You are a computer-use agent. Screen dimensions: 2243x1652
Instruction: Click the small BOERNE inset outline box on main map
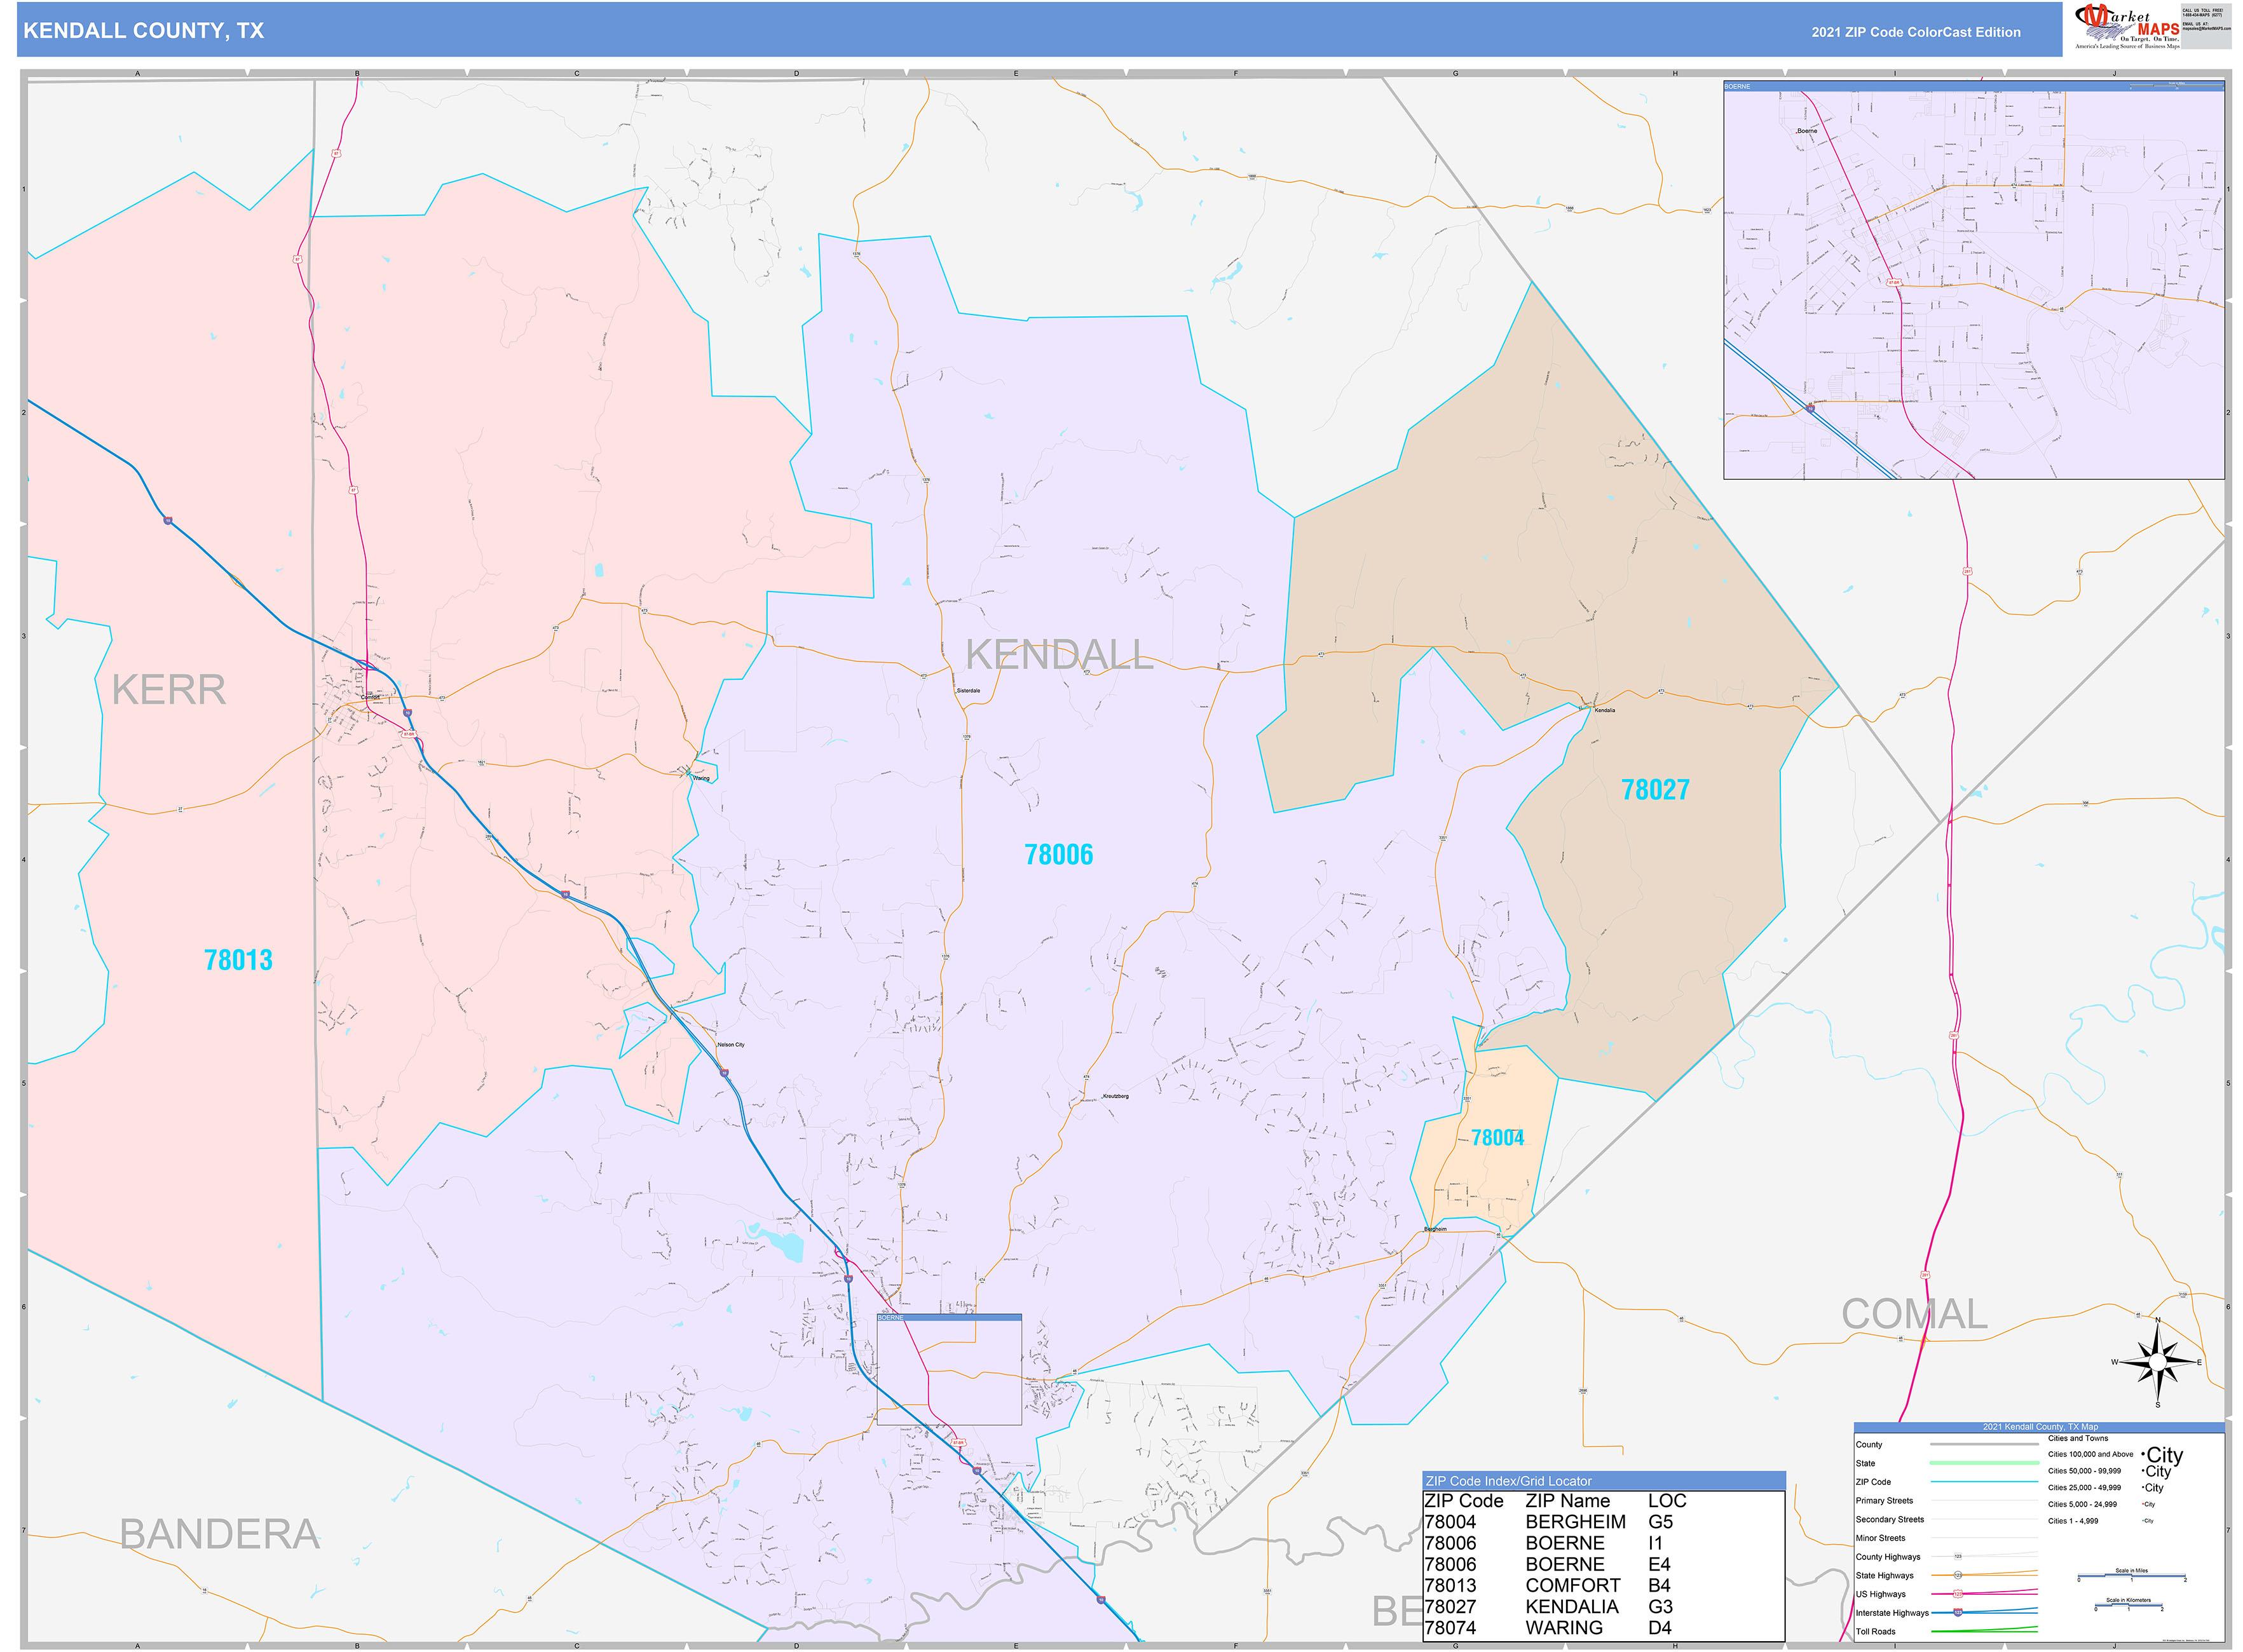coord(948,1370)
